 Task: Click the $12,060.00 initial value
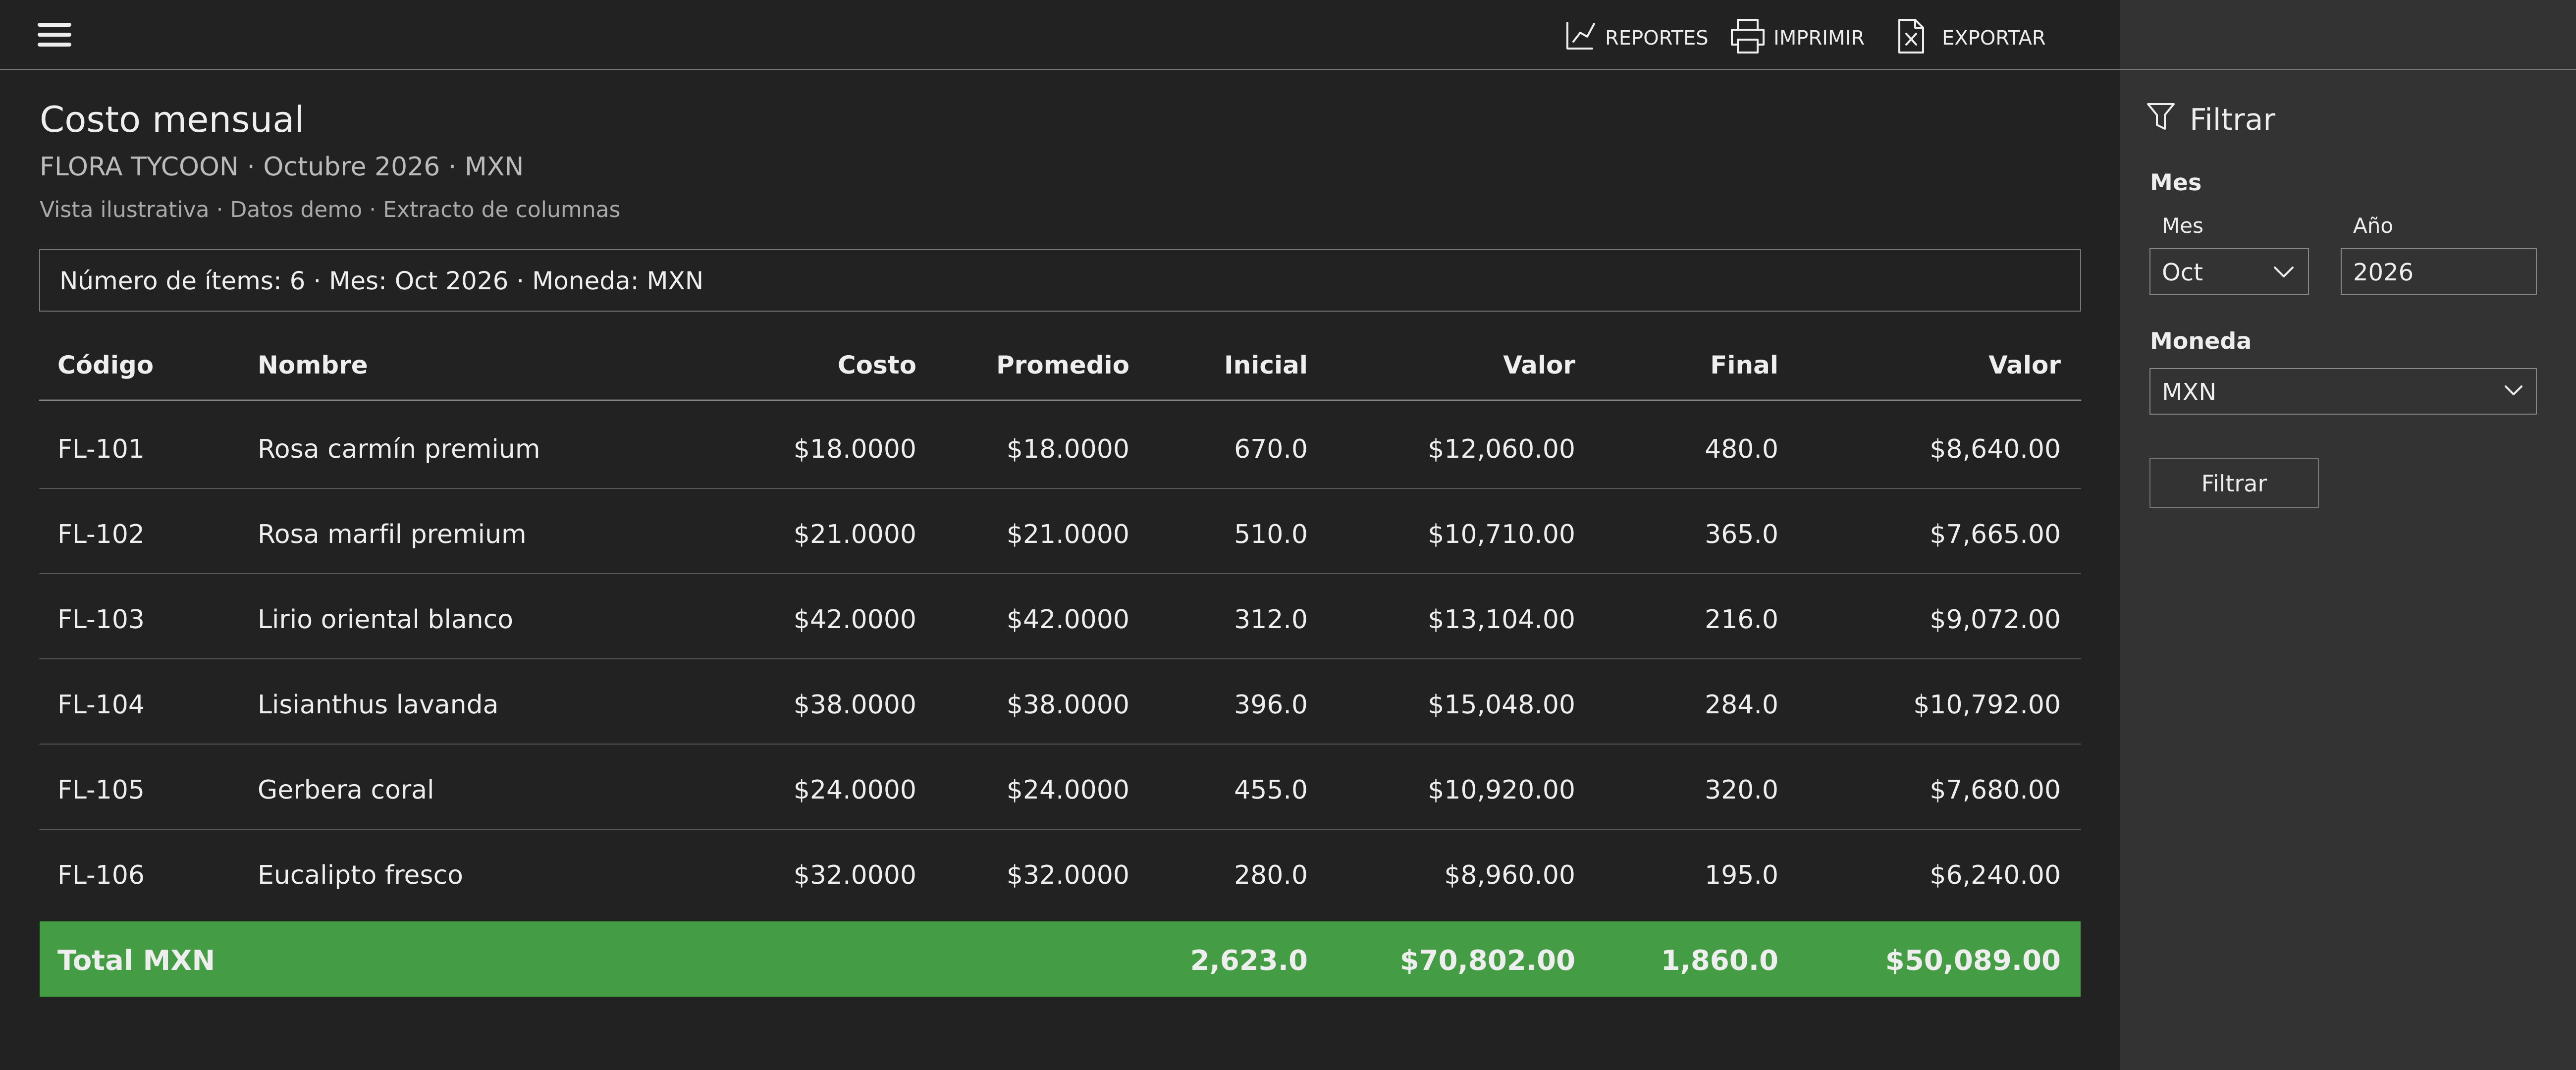[1501, 449]
